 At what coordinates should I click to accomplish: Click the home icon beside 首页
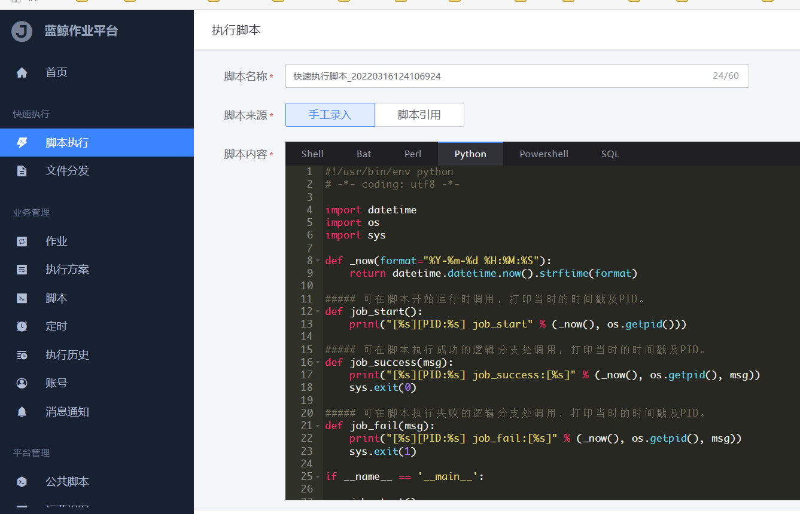click(x=22, y=73)
